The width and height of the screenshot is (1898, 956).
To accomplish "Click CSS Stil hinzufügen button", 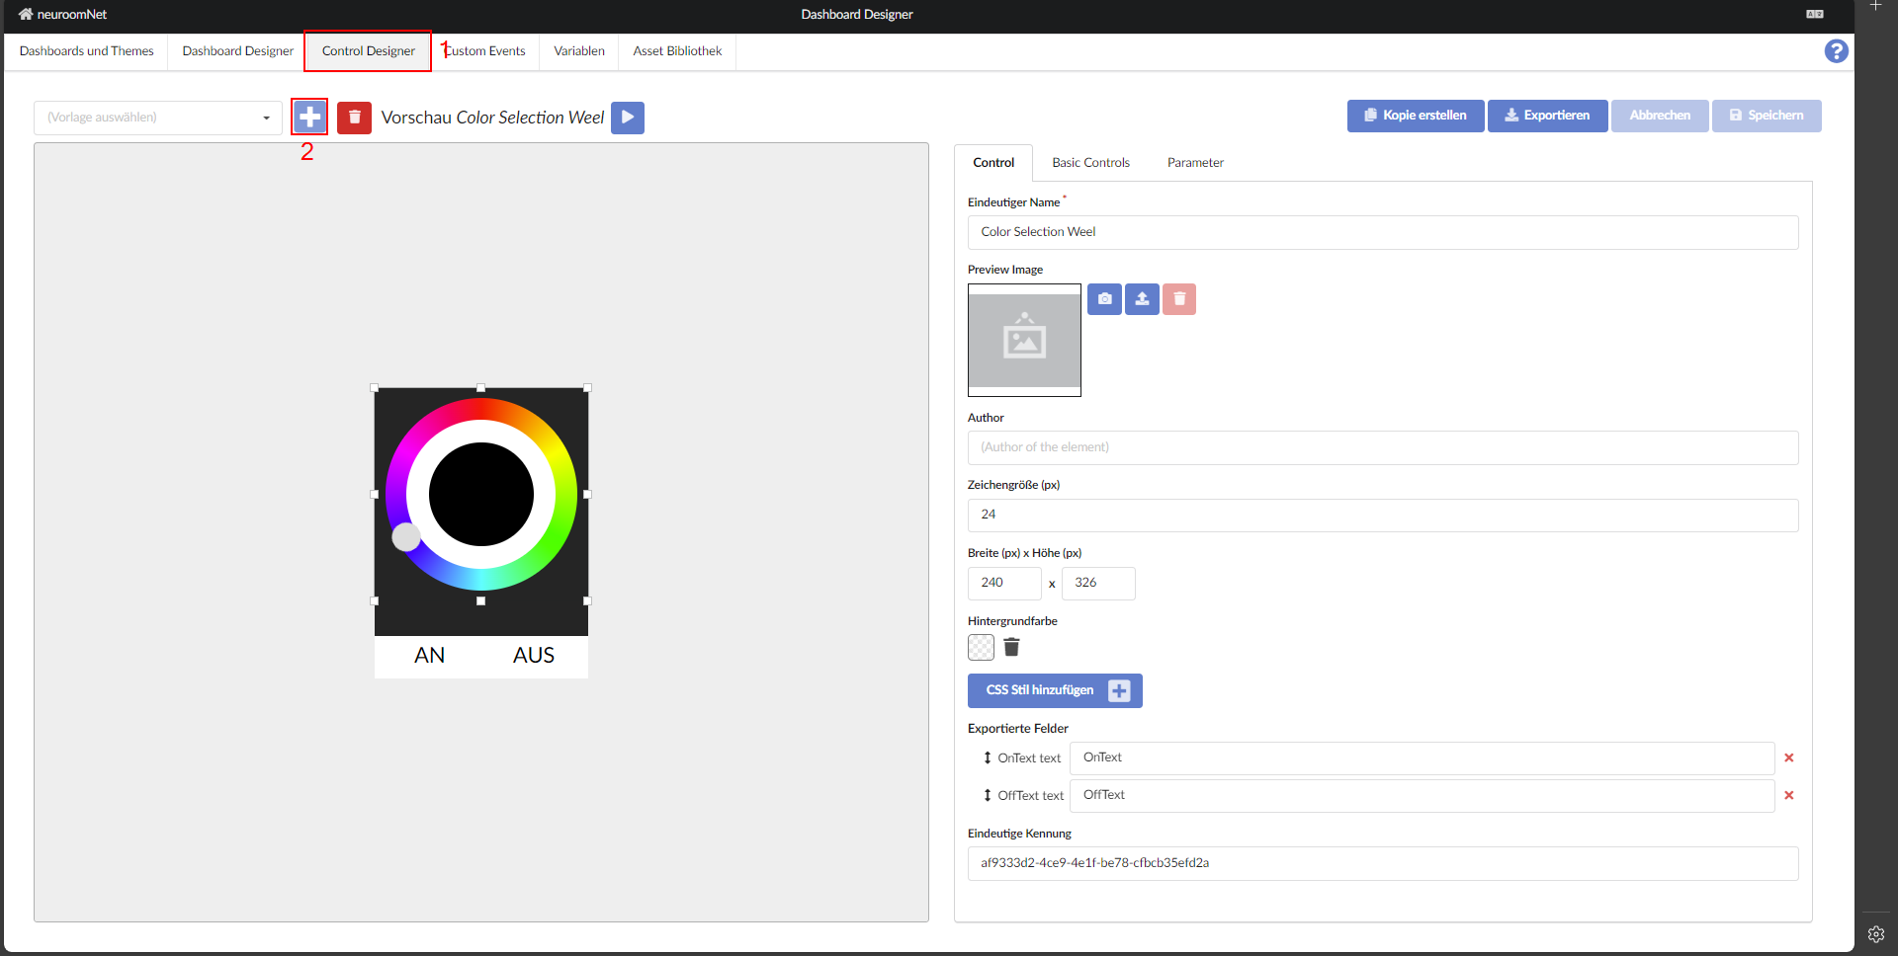I will [x=1054, y=691].
